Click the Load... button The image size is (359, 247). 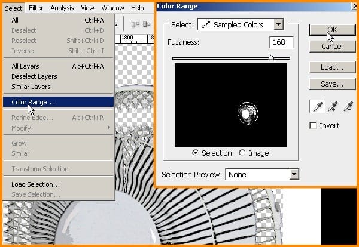(x=332, y=67)
